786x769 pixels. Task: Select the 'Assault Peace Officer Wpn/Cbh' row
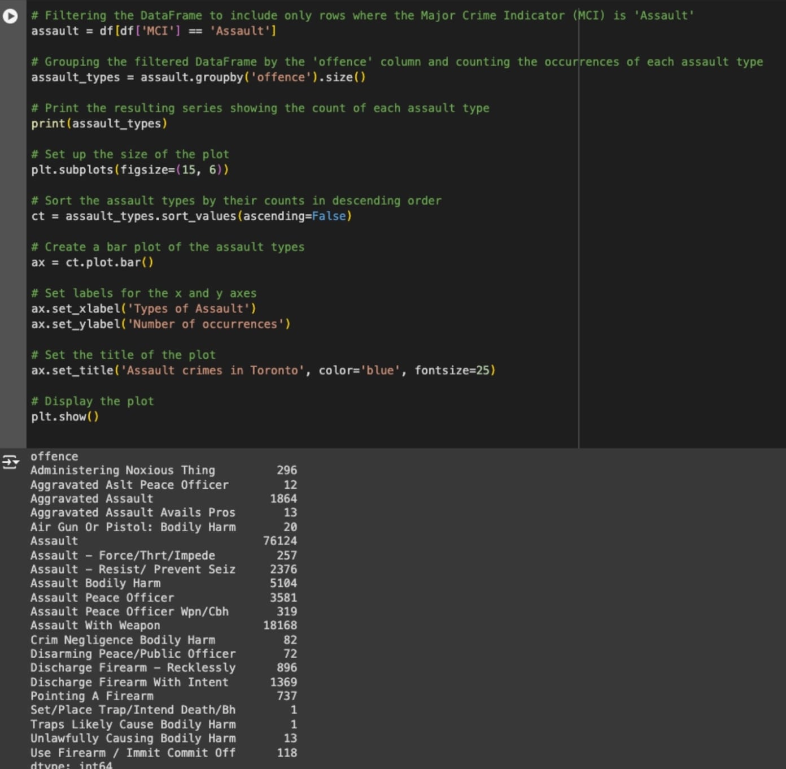click(164, 612)
